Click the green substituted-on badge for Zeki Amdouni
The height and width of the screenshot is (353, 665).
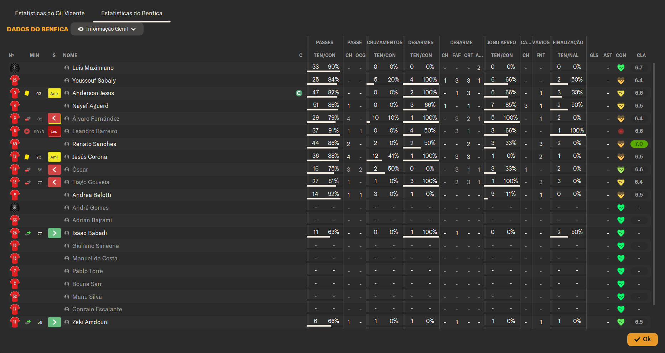(54, 322)
